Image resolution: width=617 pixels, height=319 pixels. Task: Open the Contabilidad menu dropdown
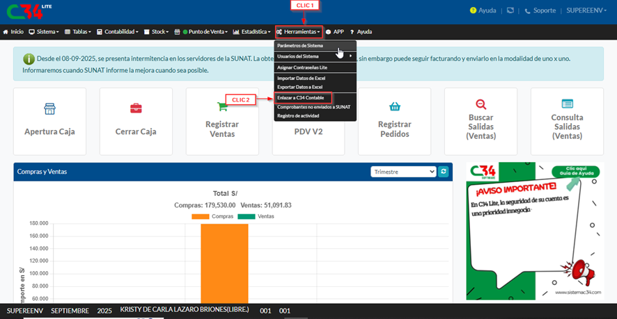pos(122,32)
